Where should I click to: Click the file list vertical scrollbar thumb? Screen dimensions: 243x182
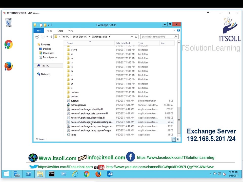click(179, 120)
